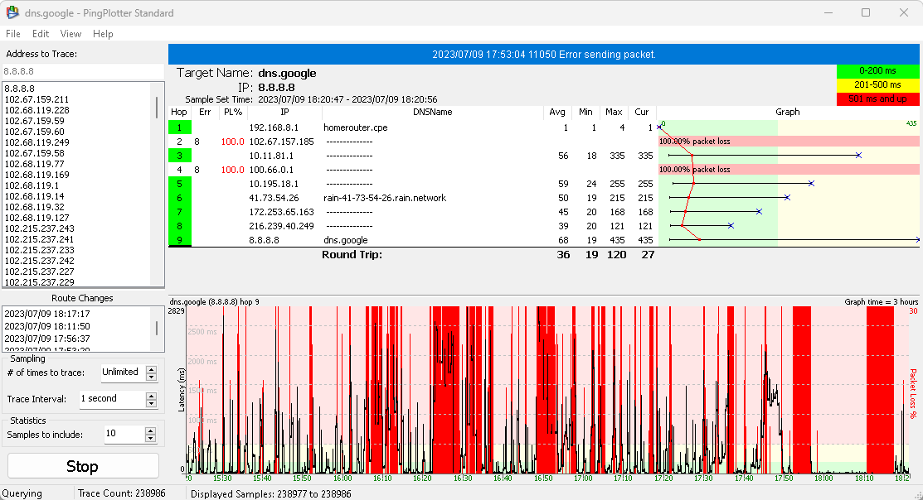
Task: Click the Avg column header
Action: click(x=556, y=113)
